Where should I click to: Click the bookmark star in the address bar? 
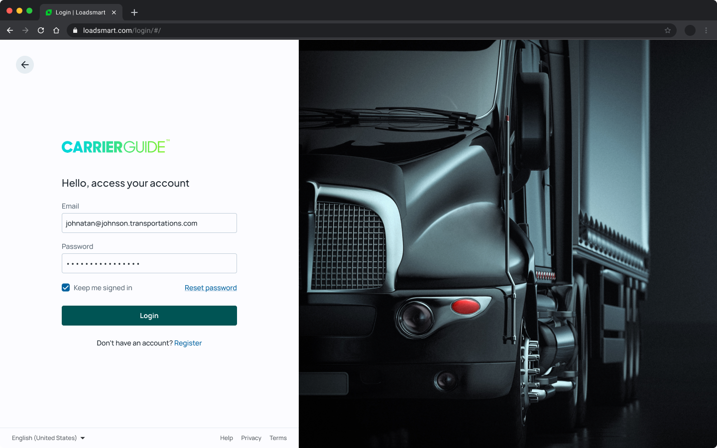coord(667,30)
